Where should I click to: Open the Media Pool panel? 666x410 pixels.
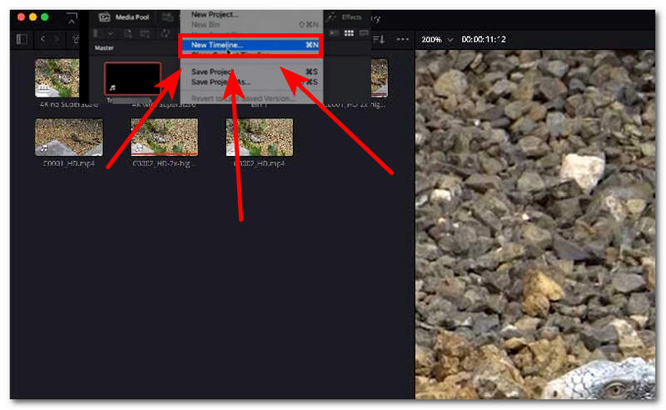[124, 17]
